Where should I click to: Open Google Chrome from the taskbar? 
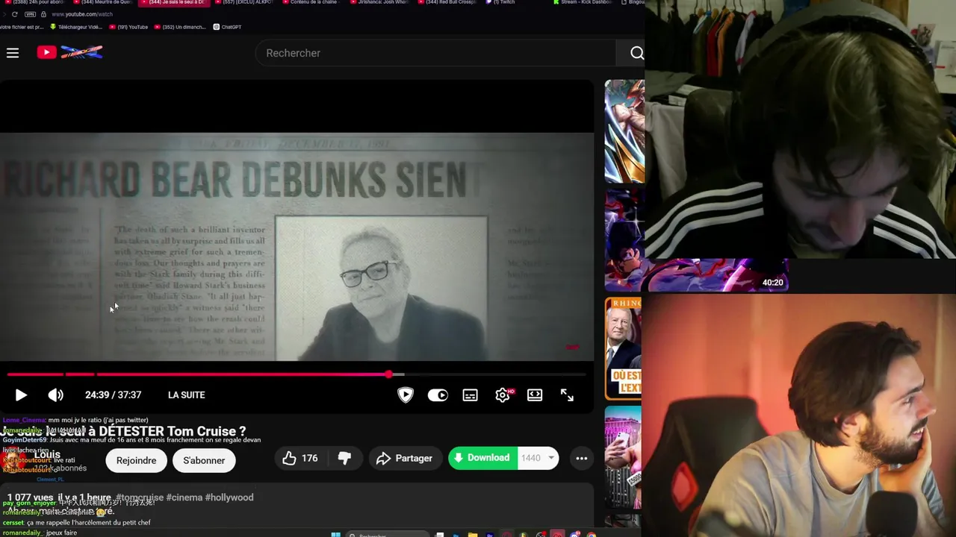[x=591, y=535]
